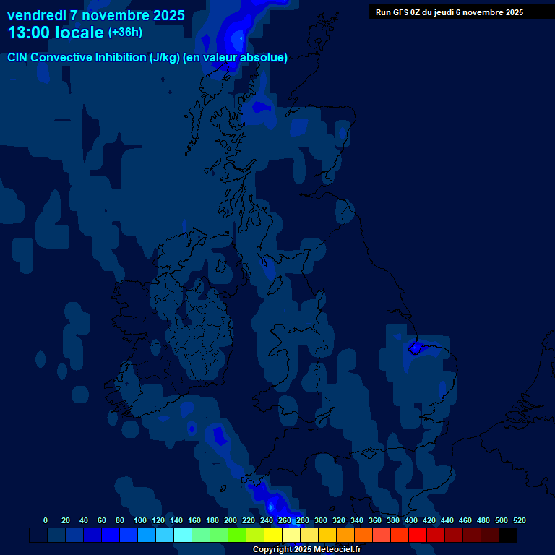Click the black swatch at the legend's end
The width and height of the screenshot is (555, 555).
point(508,535)
